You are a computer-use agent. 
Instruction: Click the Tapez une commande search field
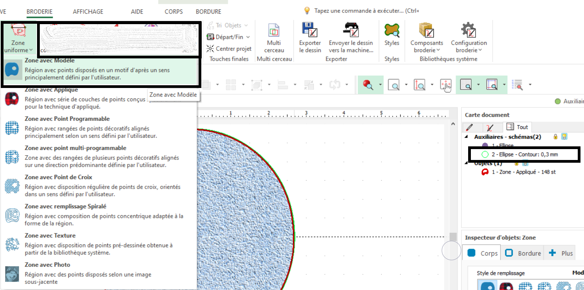pos(367,11)
